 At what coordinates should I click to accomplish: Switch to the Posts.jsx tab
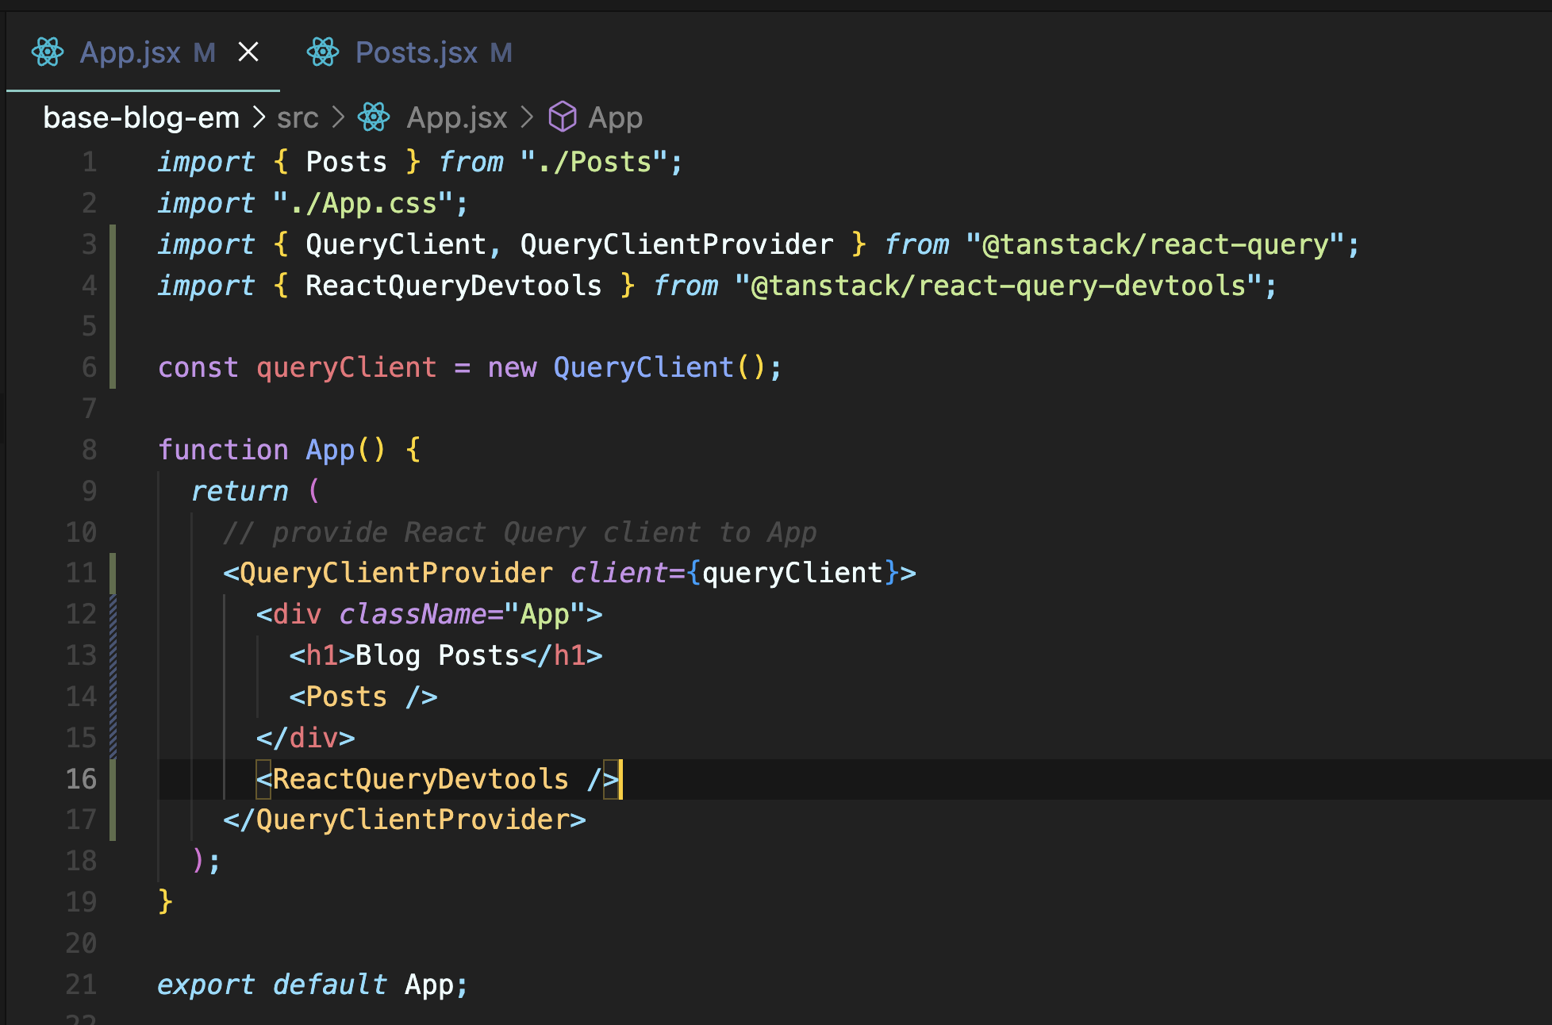point(409,53)
